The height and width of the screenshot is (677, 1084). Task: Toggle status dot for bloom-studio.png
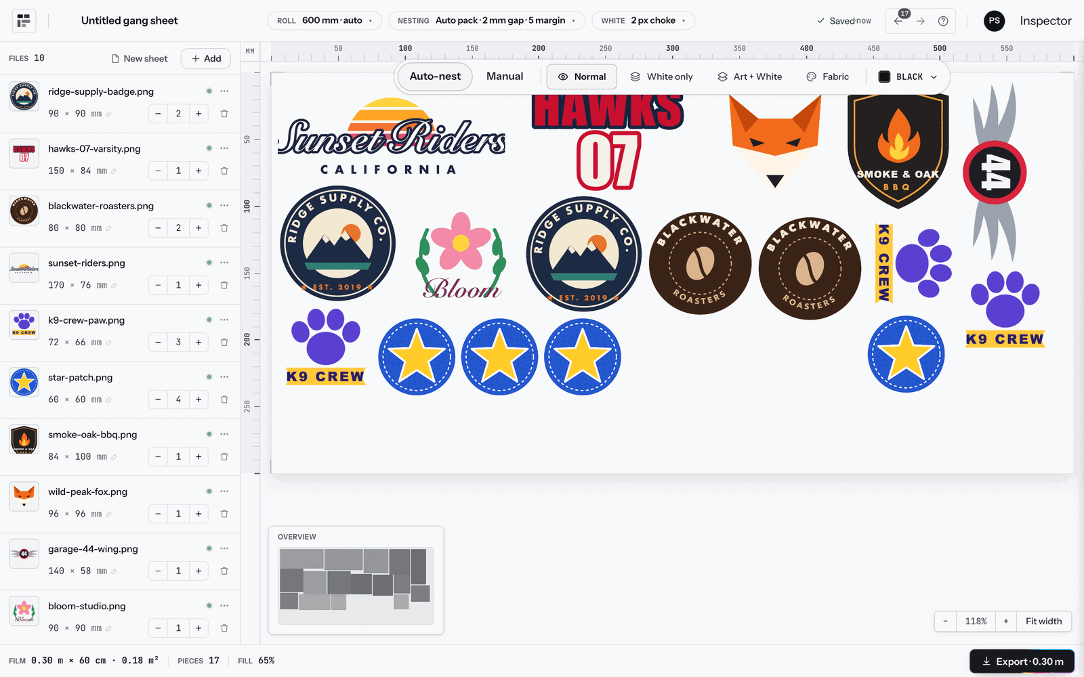[x=209, y=605]
